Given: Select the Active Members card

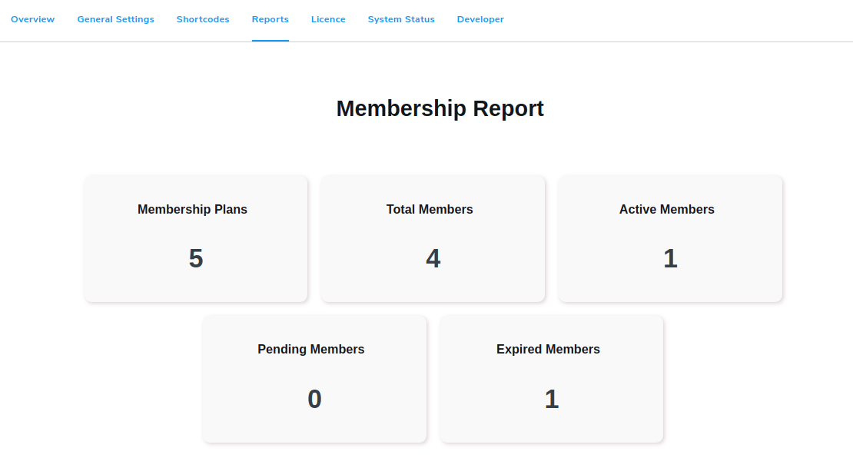Looking at the screenshot, I should point(670,238).
